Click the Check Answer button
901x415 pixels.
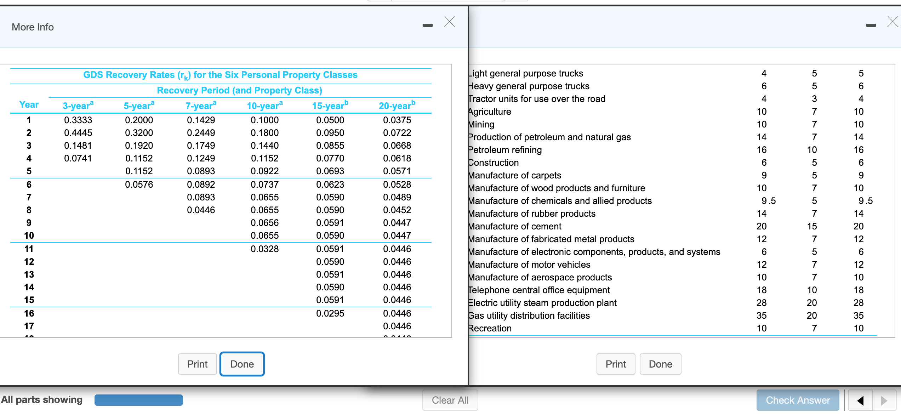pyautogui.click(x=798, y=400)
